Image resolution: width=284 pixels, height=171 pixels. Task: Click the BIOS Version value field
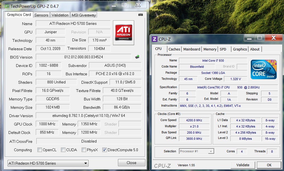[x=84, y=57]
